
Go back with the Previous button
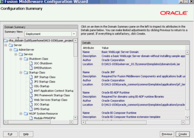(x=167, y=134)
